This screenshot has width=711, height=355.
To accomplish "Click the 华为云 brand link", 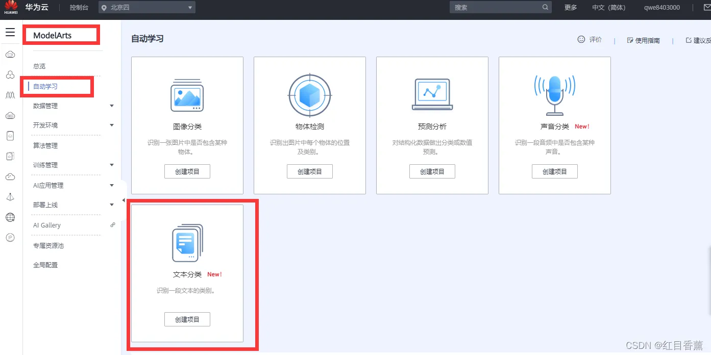I will pos(37,7).
